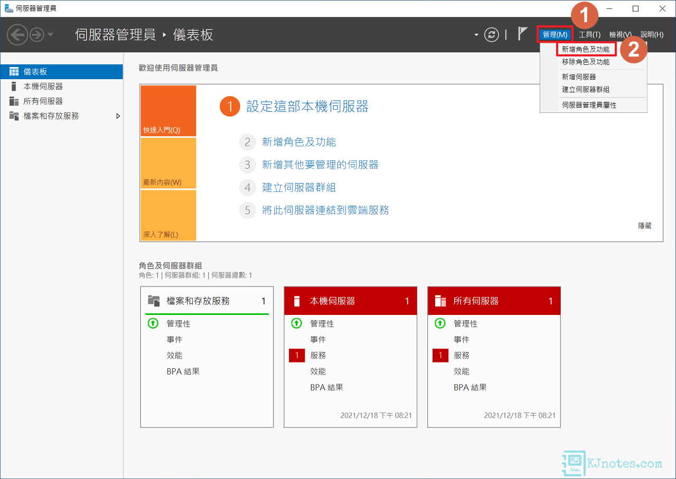Choose 新增角色及功能 from the menu
The image size is (676, 479).
(586, 50)
